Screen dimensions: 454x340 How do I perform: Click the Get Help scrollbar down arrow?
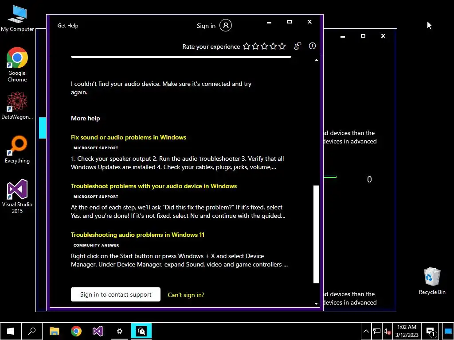(x=316, y=303)
